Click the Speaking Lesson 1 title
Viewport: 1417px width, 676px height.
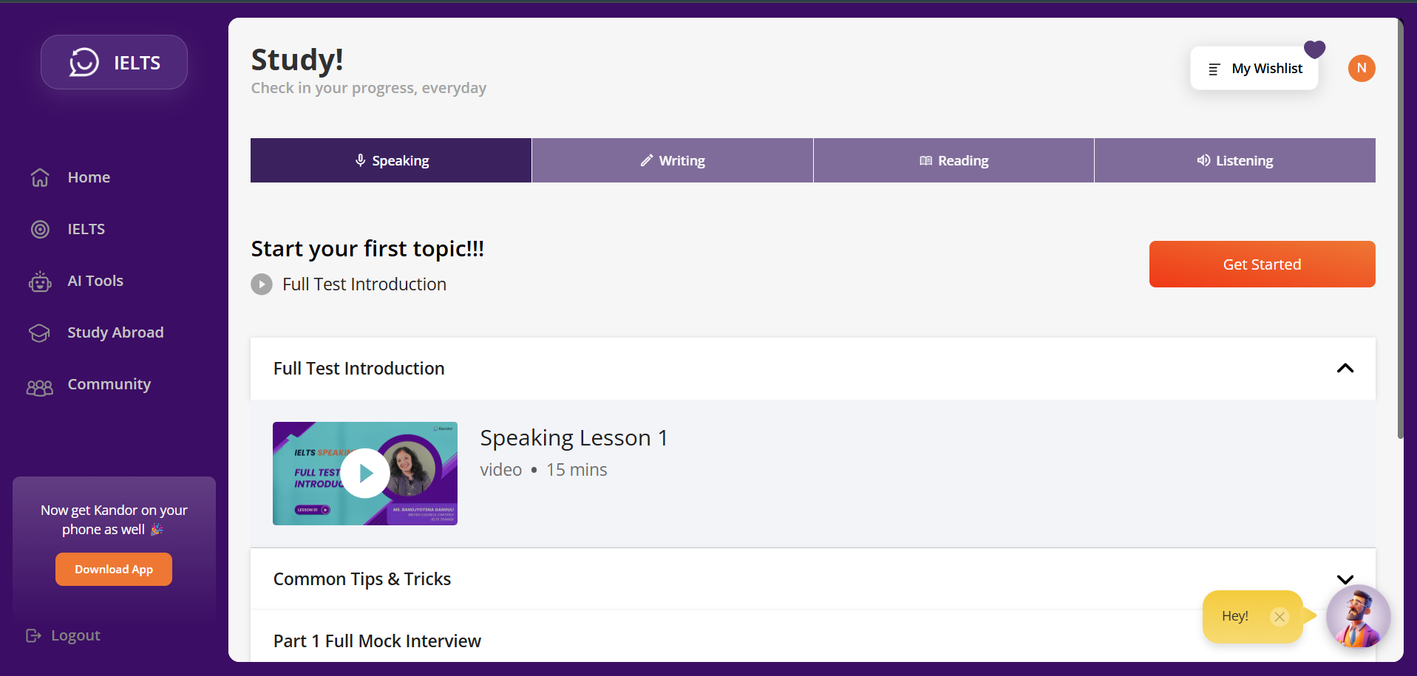(x=574, y=438)
